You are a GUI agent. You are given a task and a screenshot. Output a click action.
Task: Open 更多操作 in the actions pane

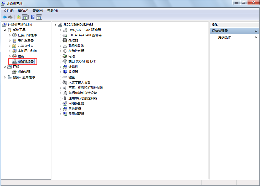click(225, 37)
